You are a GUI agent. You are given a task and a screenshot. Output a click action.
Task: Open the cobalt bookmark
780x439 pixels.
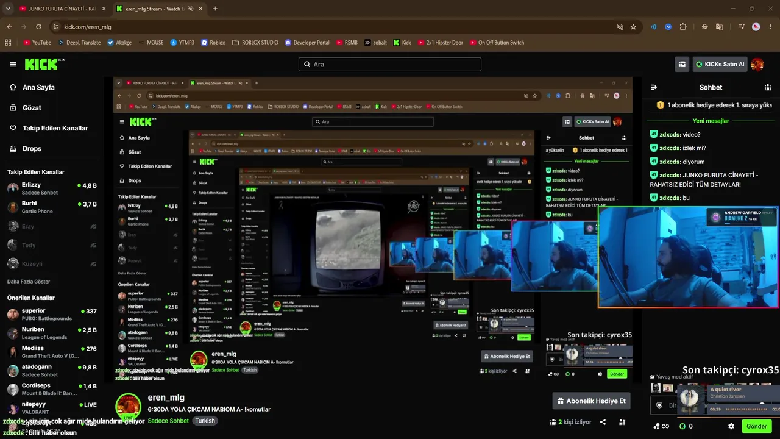[376, 43]
